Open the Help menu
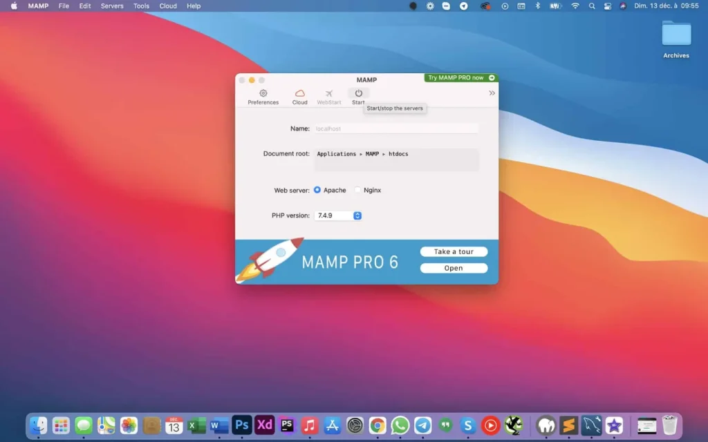The image size is (708, 442). (x=194, y=6)
